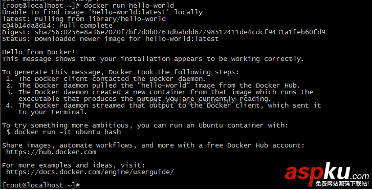Click the Chinese text under aspku logo
The image size is (372, 190).
pos(342,183)
